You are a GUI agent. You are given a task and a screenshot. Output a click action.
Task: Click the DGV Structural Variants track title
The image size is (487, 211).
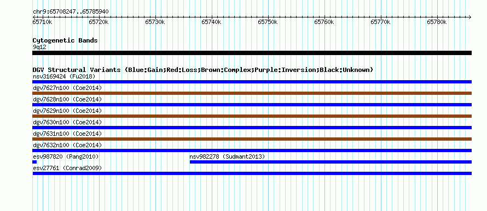pos(202,70)
